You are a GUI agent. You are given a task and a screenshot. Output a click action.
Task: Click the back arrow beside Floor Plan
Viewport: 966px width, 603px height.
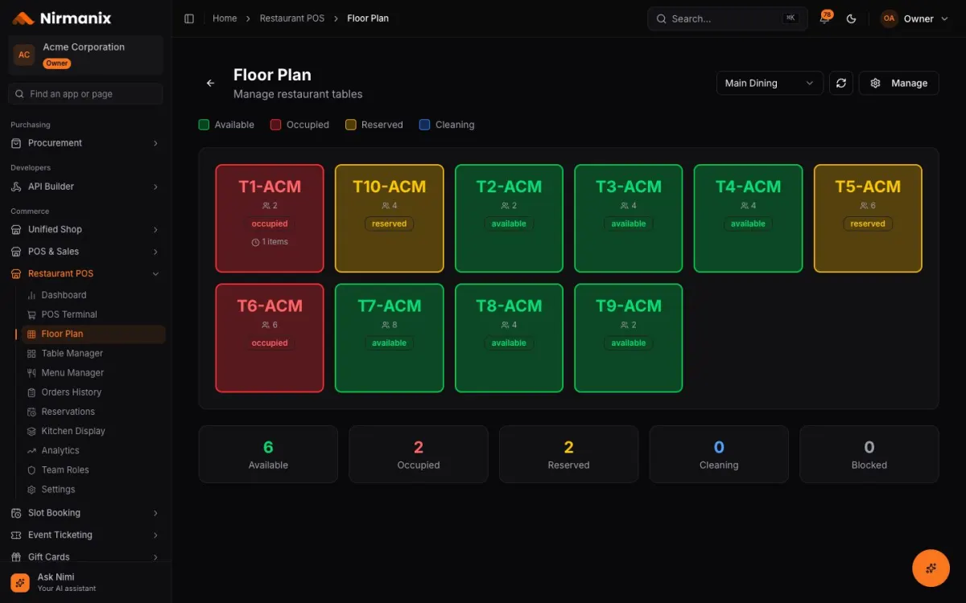(x=211, y=83)
